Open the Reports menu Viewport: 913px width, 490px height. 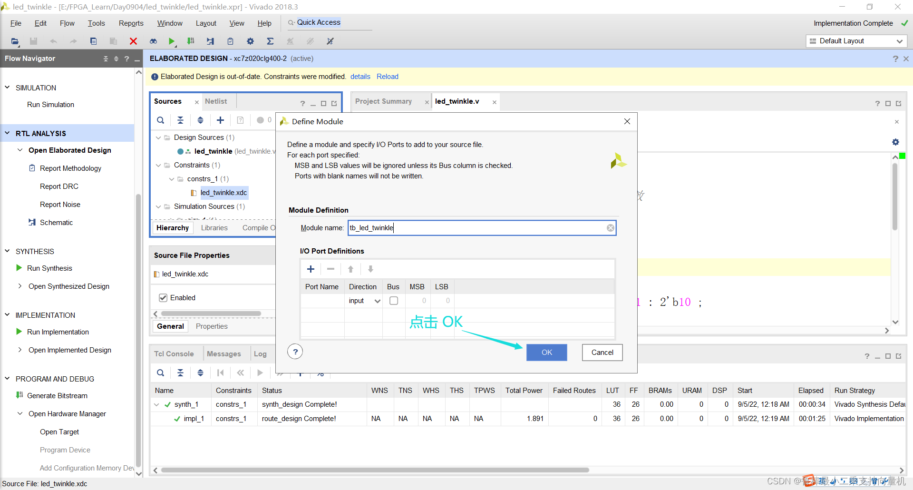[x=131, y=23]
